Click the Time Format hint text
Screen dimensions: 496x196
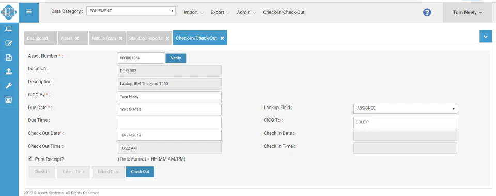[x=151, y=159]
